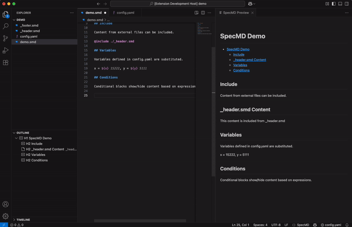Toggle secondary side bar visibility

(x=347, y=4)
